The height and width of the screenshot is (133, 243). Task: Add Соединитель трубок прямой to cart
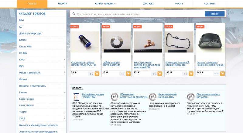(x=97, y=74)
